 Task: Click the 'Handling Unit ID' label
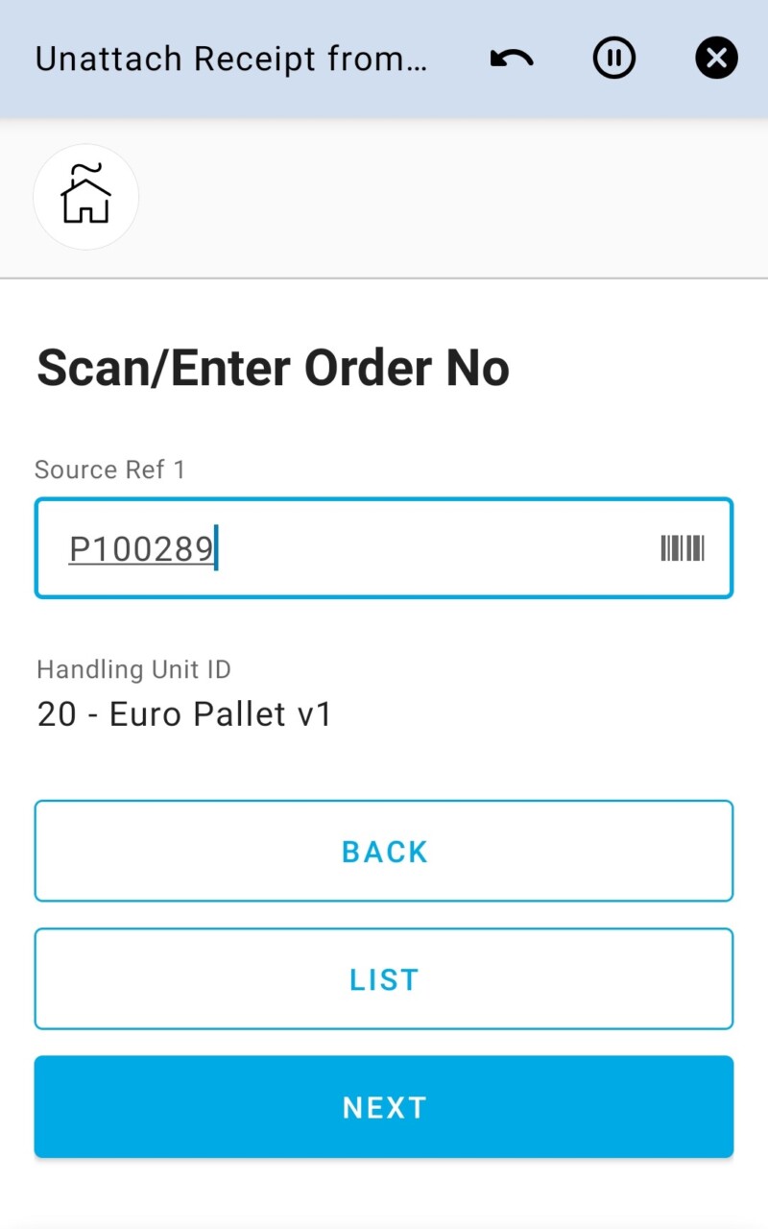(x=133, y=669)
